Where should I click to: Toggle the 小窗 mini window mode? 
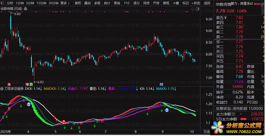pos(176,3)
